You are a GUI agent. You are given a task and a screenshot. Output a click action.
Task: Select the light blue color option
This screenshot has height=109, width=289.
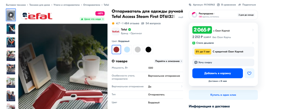(x=127, y=50)
